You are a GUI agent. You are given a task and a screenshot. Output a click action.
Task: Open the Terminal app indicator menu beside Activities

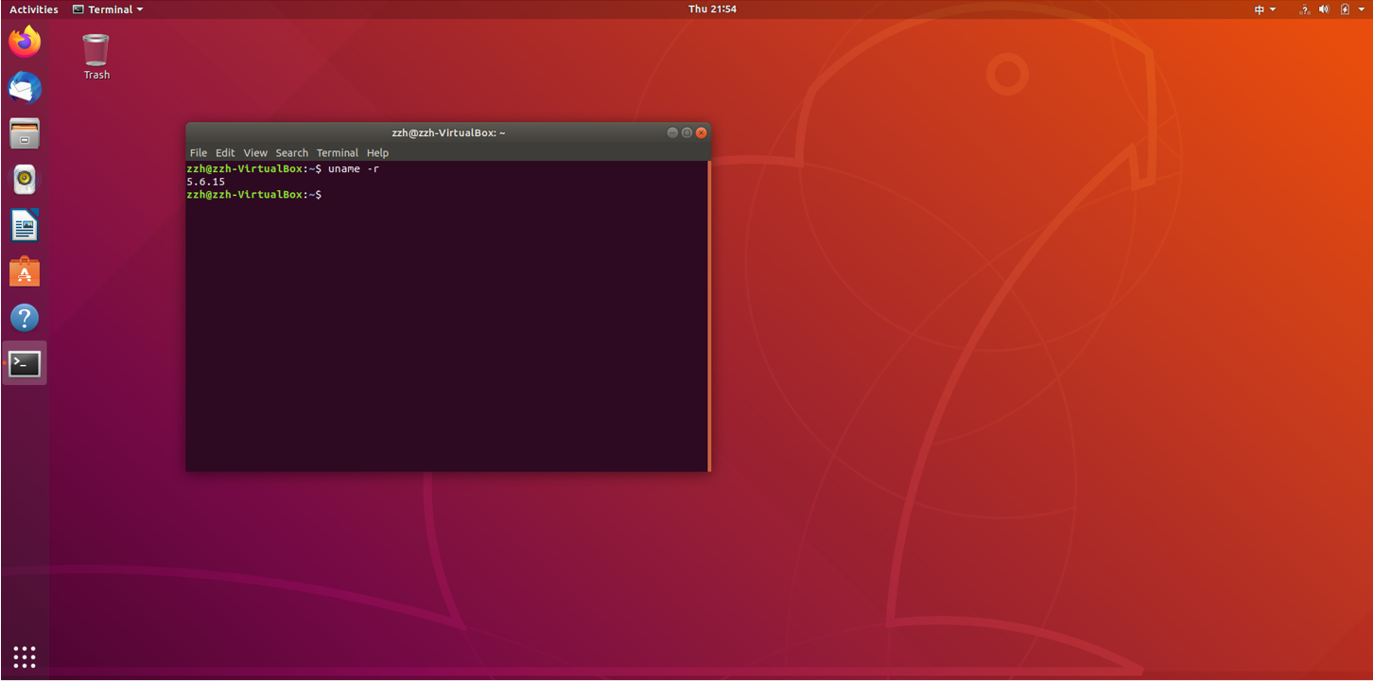pyautogui.click(x=107, y=9)
